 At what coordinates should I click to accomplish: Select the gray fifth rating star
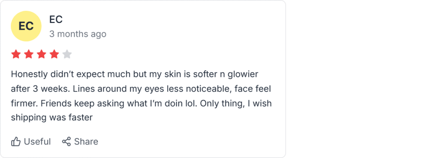(67, 54)
